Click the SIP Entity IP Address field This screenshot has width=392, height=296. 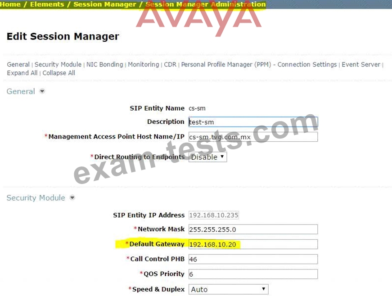pos(214,215)
